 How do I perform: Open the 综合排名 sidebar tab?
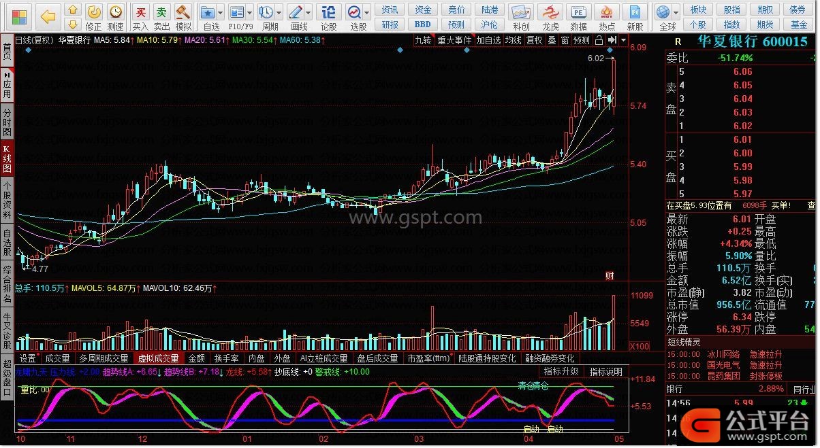[7, 285]
